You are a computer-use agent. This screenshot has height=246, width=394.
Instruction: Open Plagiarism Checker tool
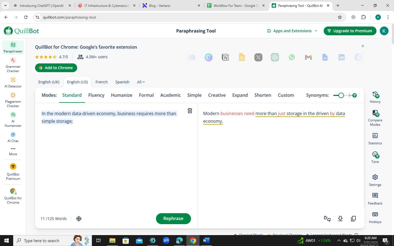(13, 100)
